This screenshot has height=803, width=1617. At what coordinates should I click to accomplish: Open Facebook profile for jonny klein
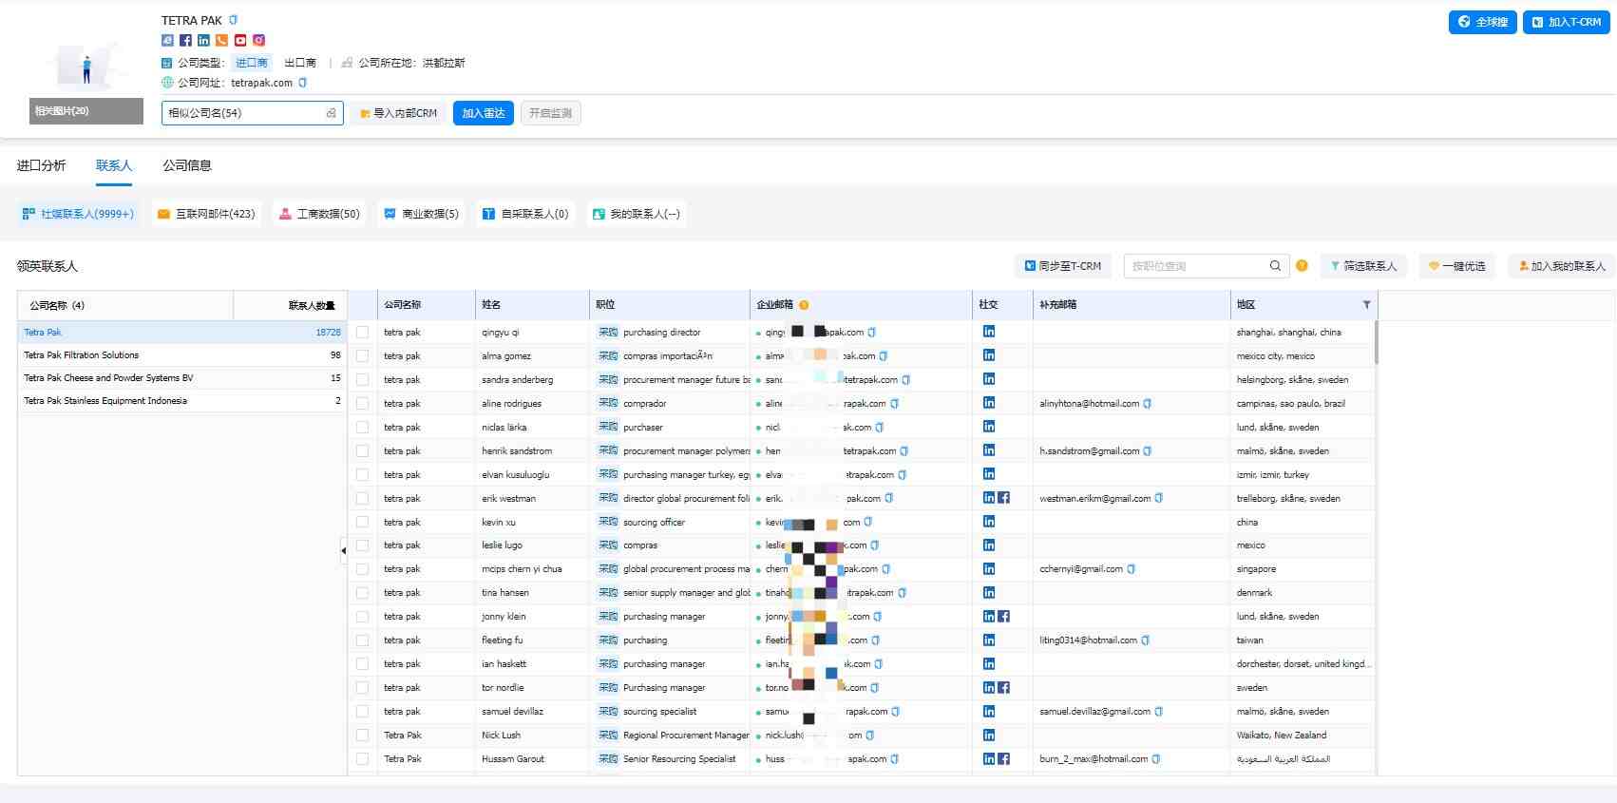pos(1004,617)
